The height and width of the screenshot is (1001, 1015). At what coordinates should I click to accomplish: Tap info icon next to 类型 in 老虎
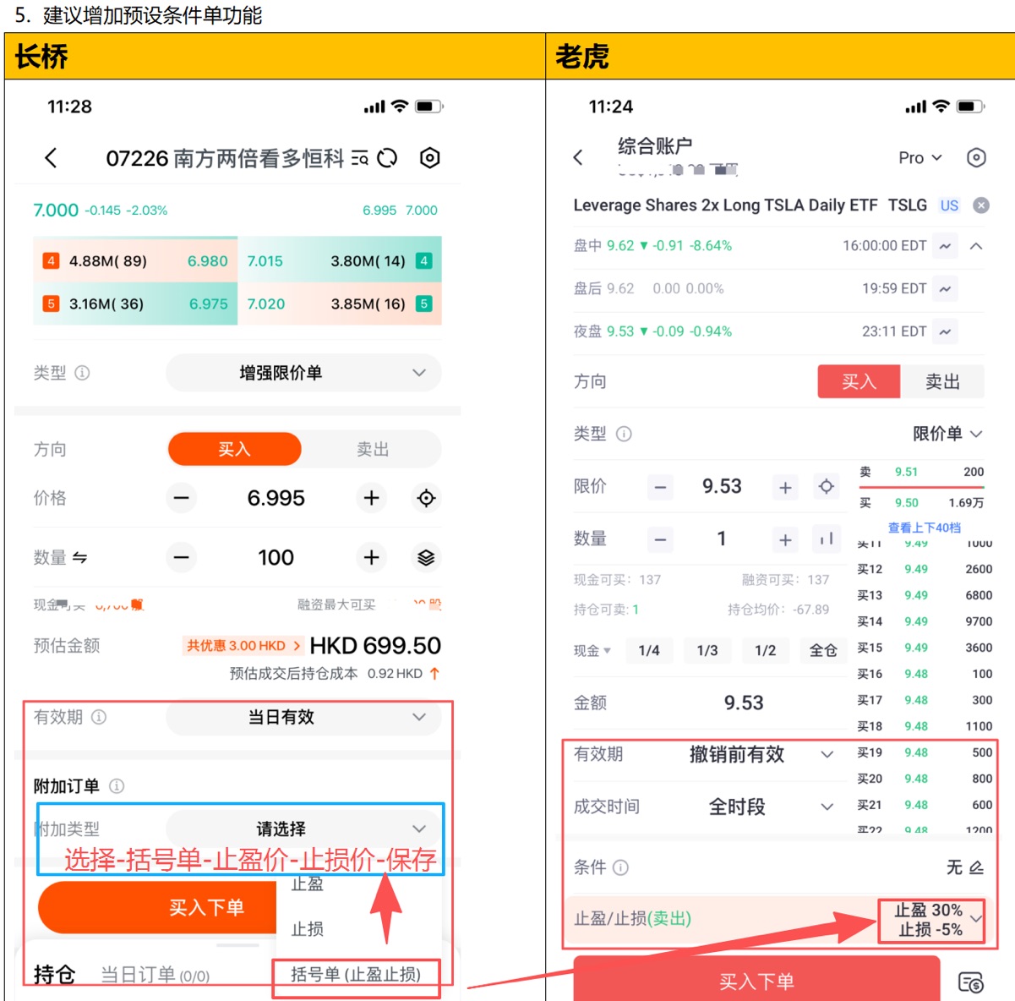624,434
